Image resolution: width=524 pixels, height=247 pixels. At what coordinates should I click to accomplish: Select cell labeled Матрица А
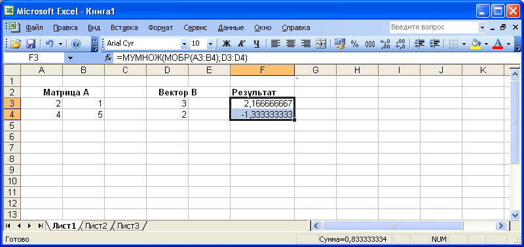[x=66, y=92]
